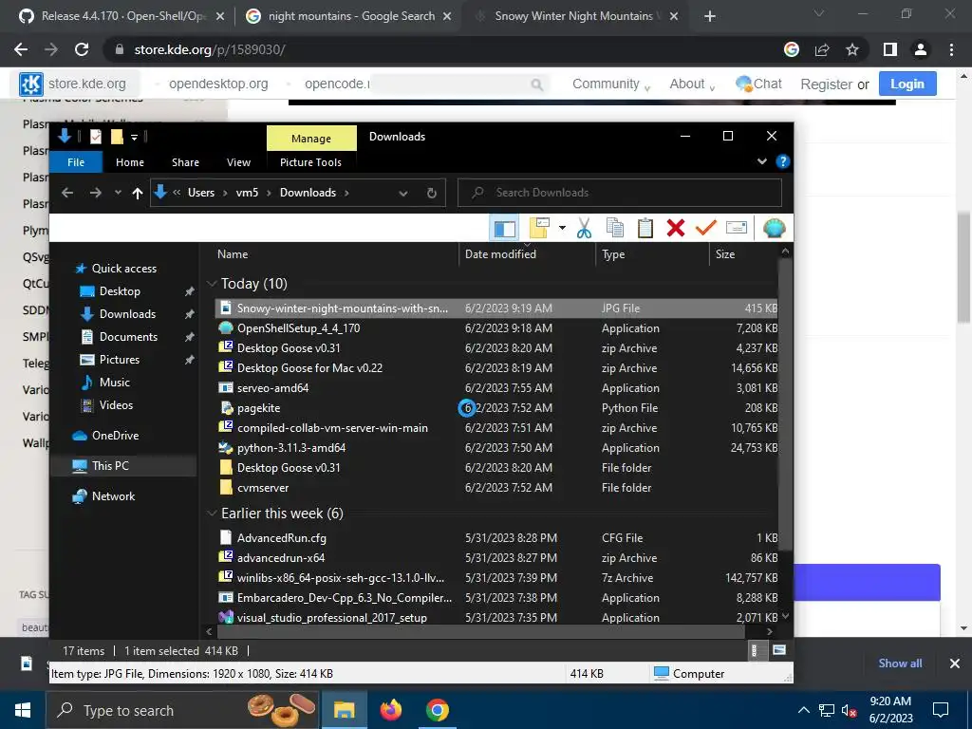The height and width of the screenshot is (729, 972).
Task: Open recent locations dropdown in Explorer
Action: [x=118, y=193]
